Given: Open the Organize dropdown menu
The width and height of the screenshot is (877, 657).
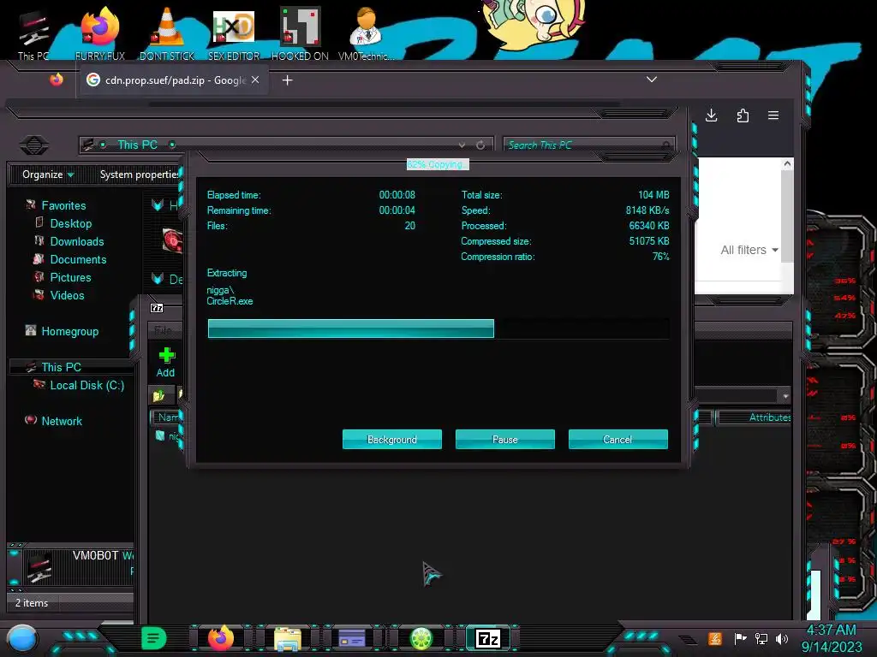Looking at the screenshot, I should pyautogui.click(x=48, y=175).
